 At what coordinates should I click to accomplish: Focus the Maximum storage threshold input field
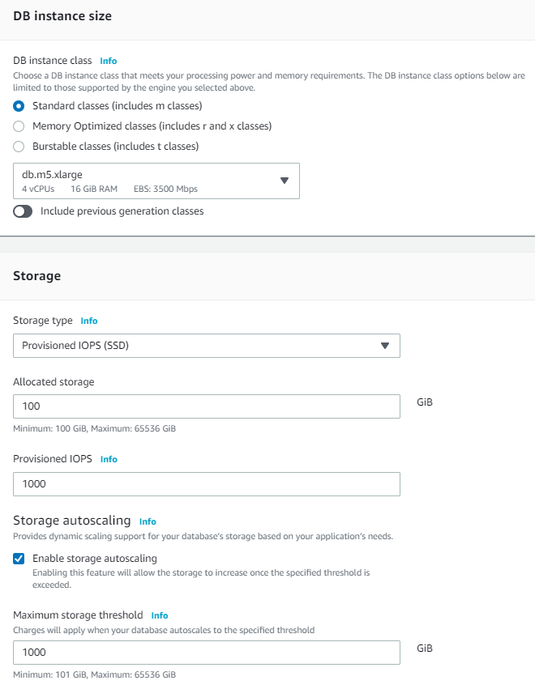(207, 653)
